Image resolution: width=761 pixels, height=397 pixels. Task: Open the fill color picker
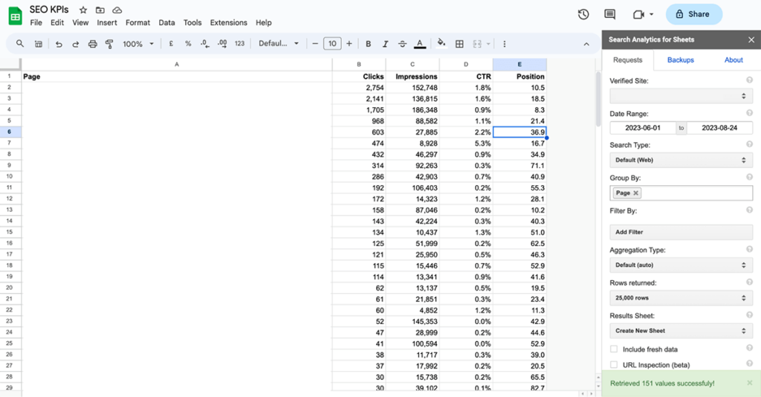point(441,43)
